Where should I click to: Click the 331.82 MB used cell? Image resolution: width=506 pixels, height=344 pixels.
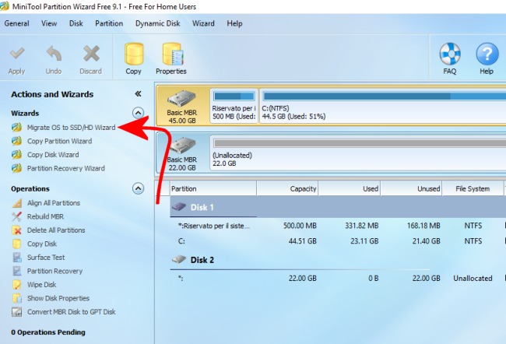361,226
